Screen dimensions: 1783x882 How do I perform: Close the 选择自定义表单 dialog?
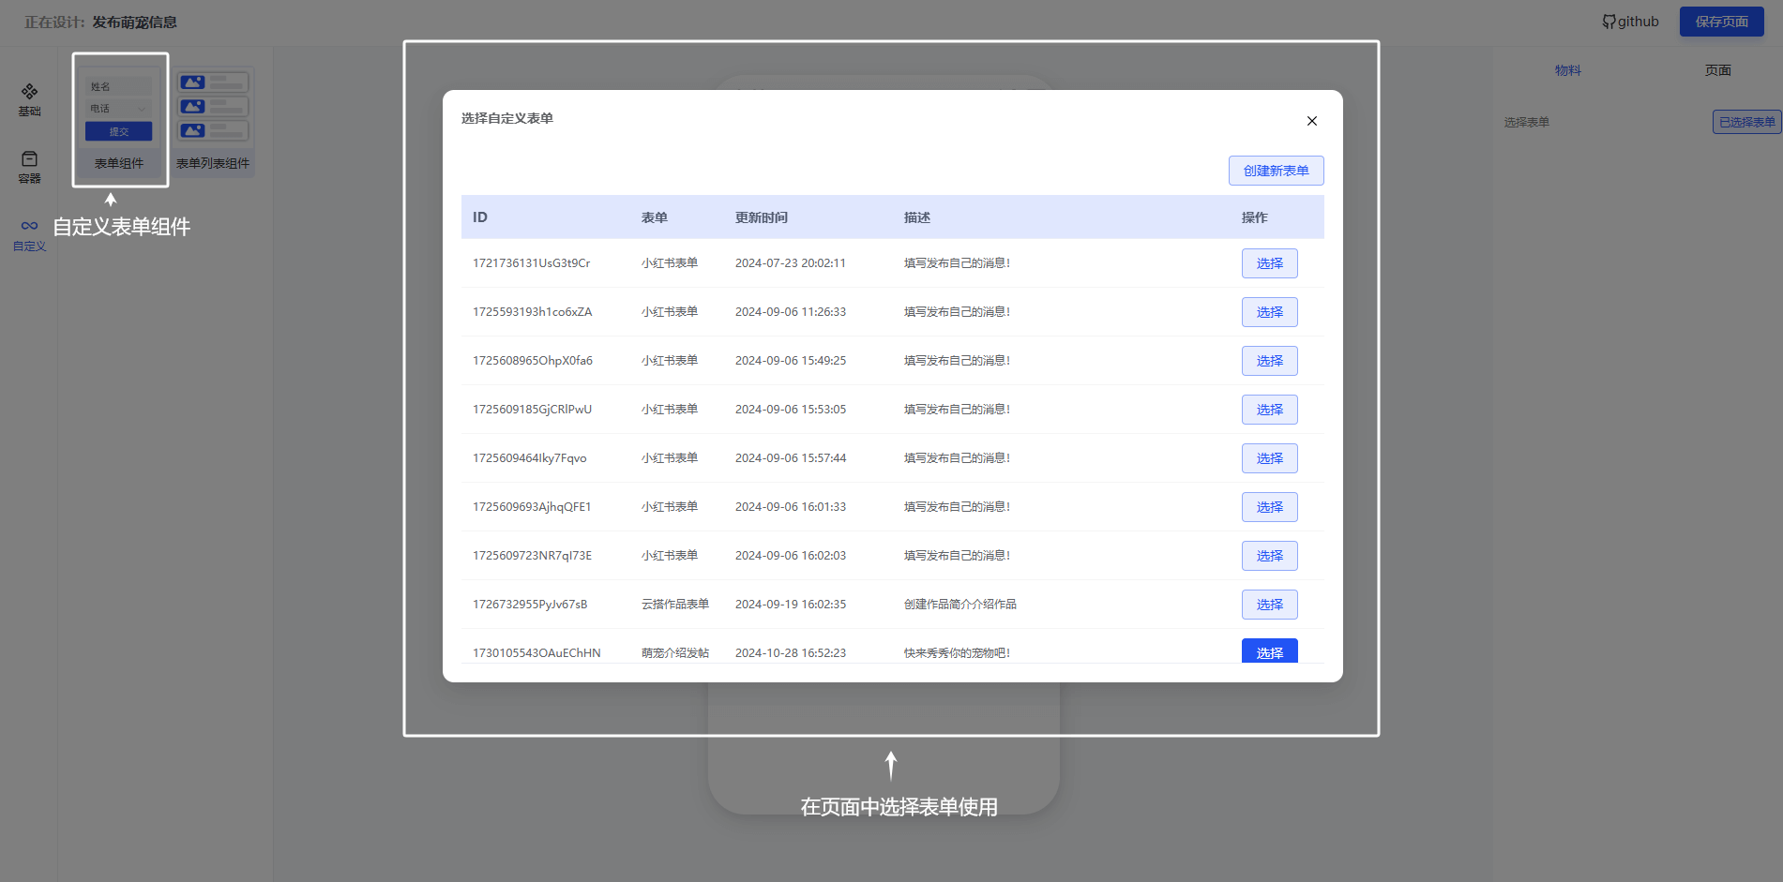(x=1311, y=121)
